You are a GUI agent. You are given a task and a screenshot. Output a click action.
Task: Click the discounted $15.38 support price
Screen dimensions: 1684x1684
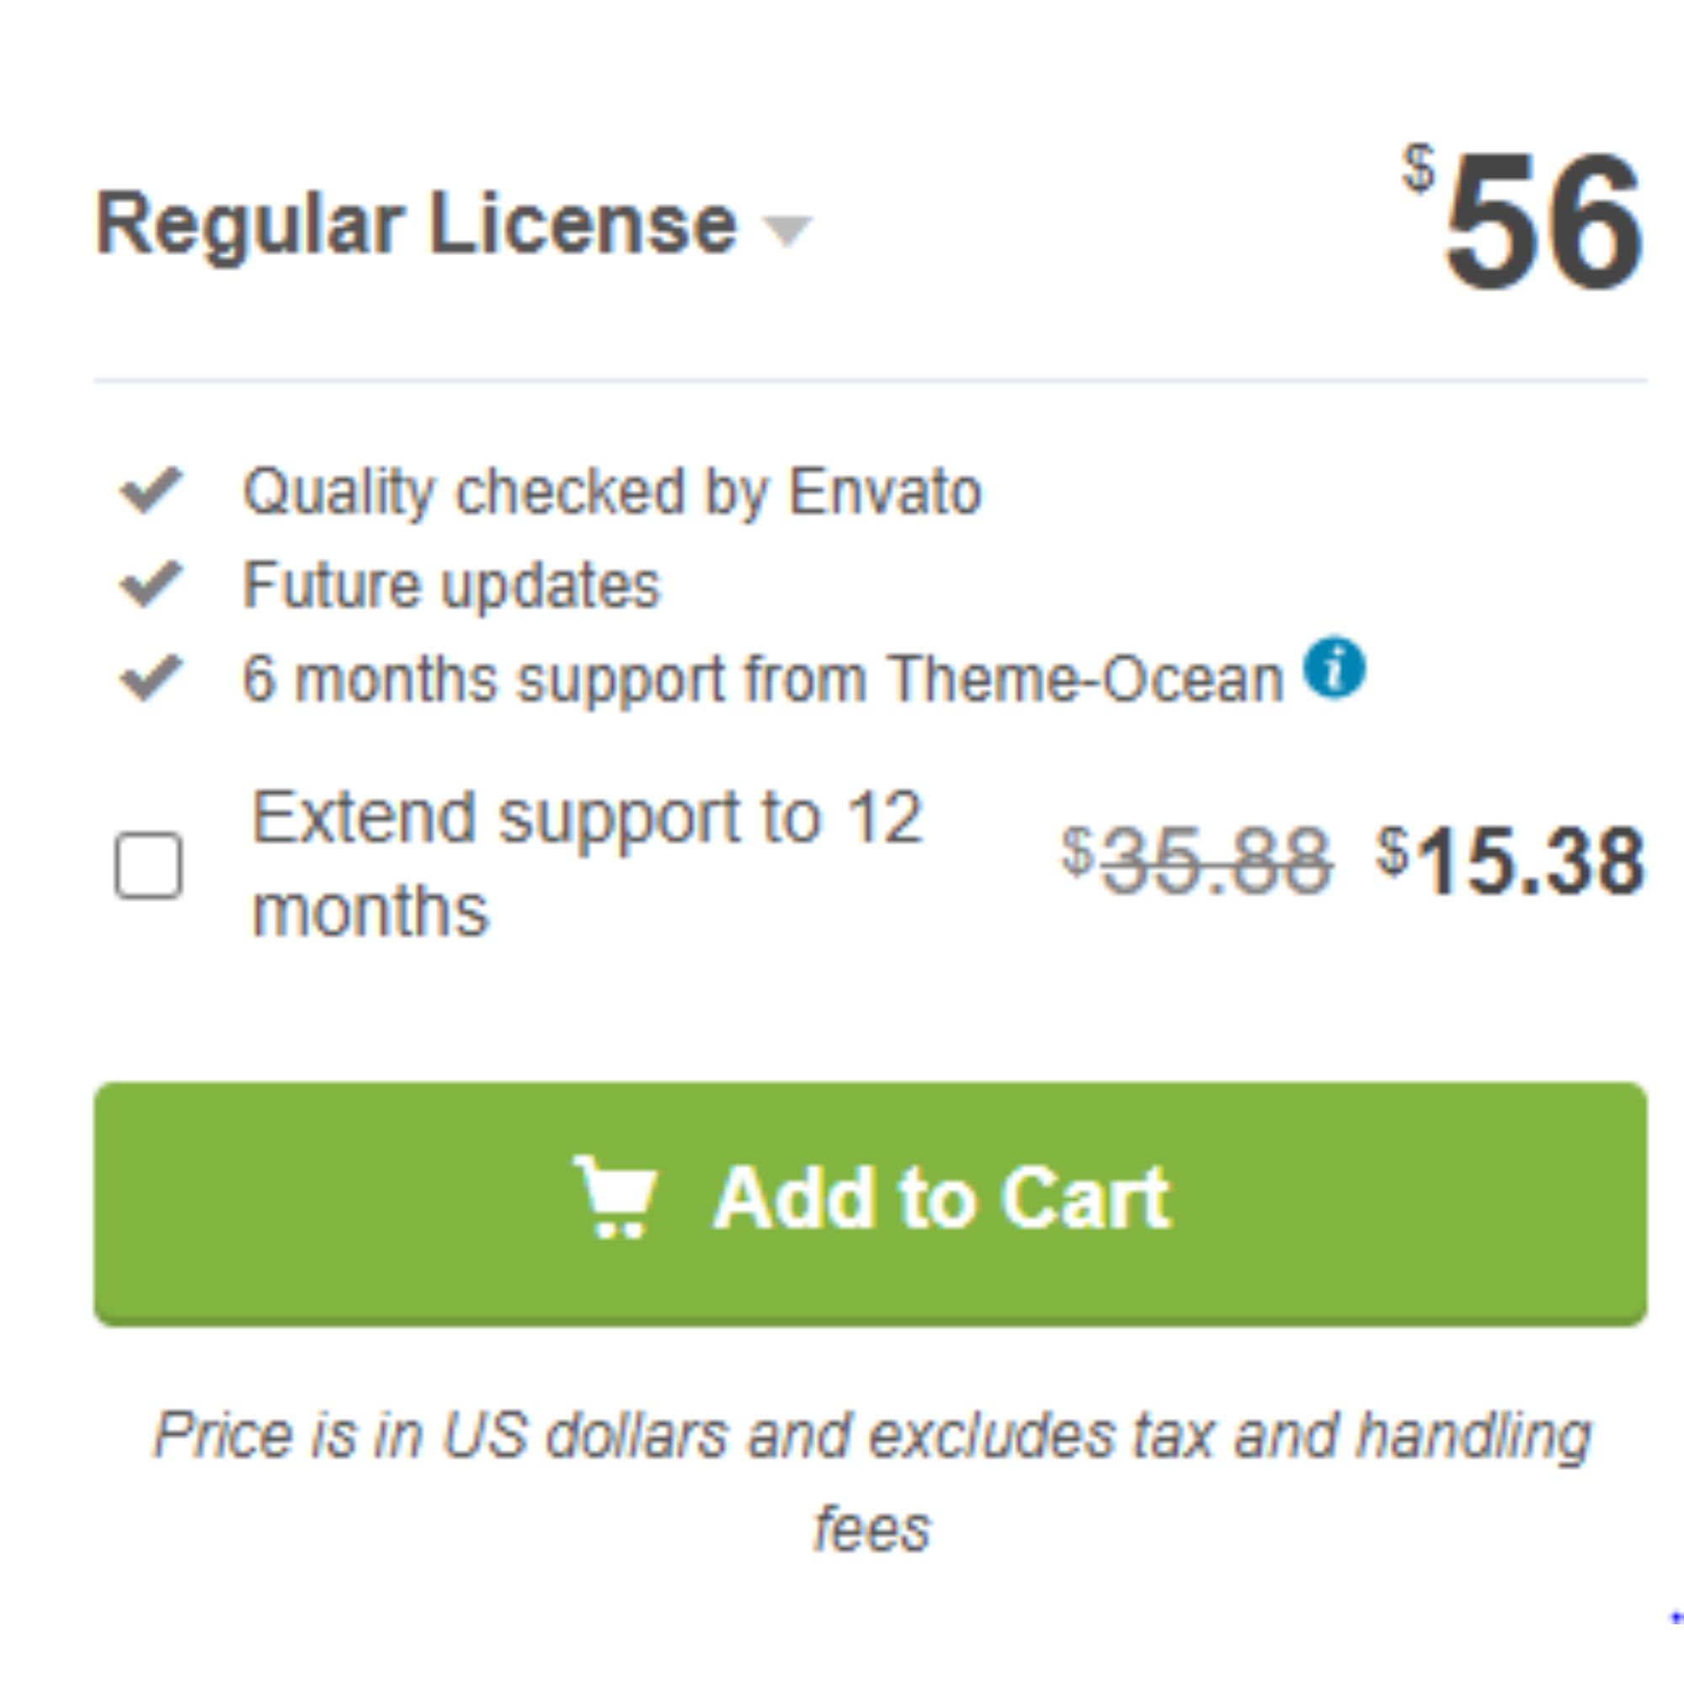click(x=1510, y=862)
